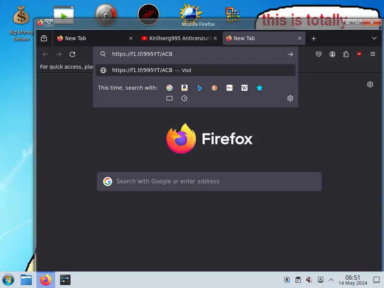Image resolution: width=384 pixels, height=288 pixels.
Task: Open search settings gear in dropdown
Action: (290, 99)
